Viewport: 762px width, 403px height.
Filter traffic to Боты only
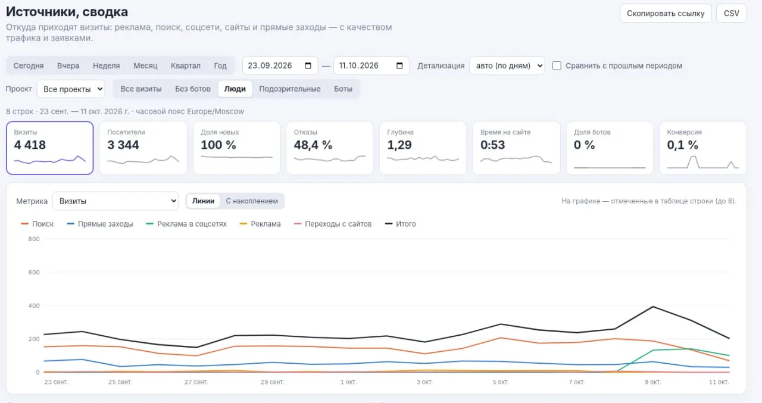(343, 89)
